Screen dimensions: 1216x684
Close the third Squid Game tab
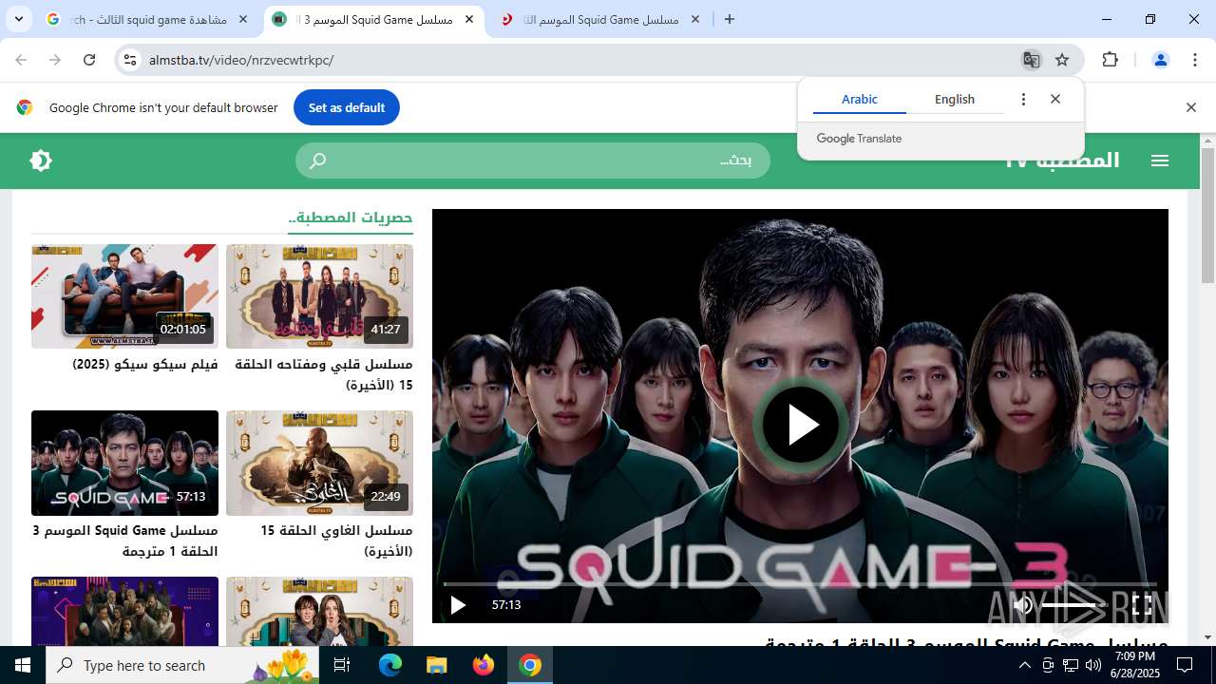point(695,19)
